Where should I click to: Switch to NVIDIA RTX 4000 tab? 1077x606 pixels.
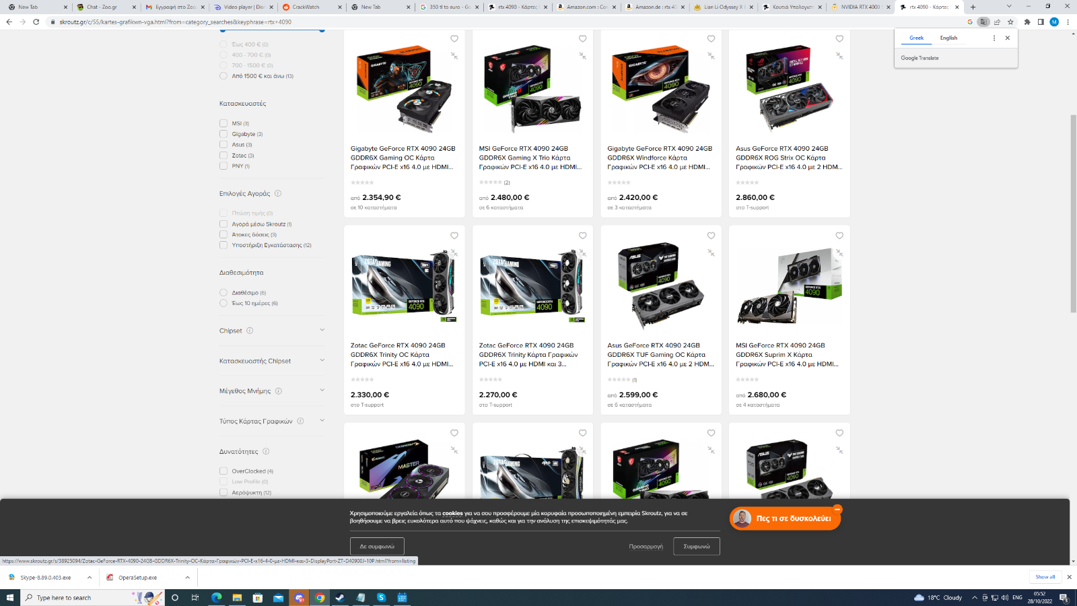pyautogui.click(x=860, y=7)
